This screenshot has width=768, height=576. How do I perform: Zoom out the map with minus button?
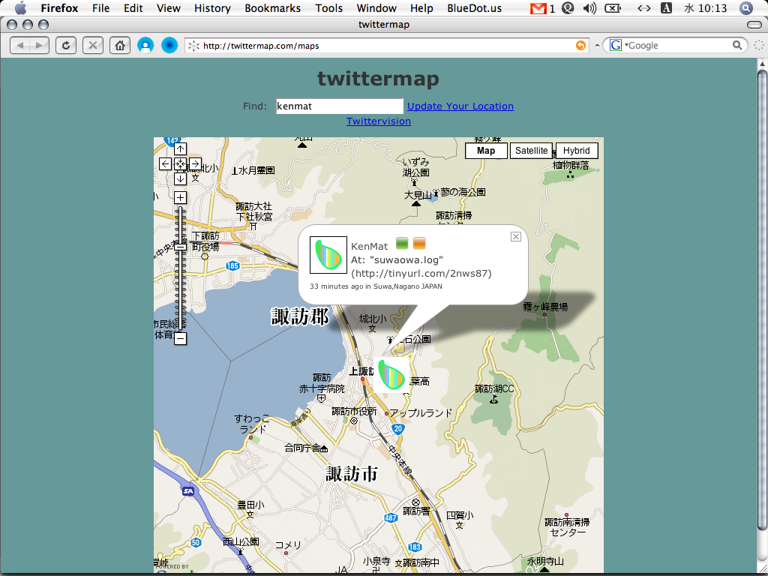(x=180, y=338)
